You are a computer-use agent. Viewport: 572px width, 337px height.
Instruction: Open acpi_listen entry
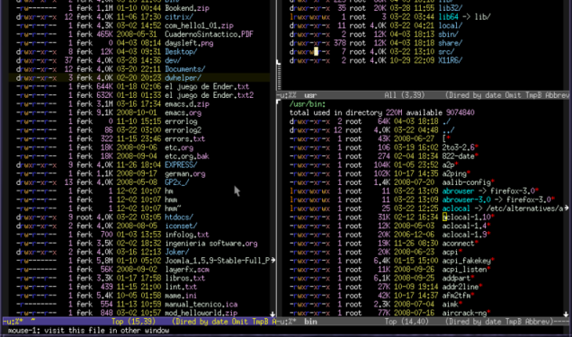coord(464,270)
